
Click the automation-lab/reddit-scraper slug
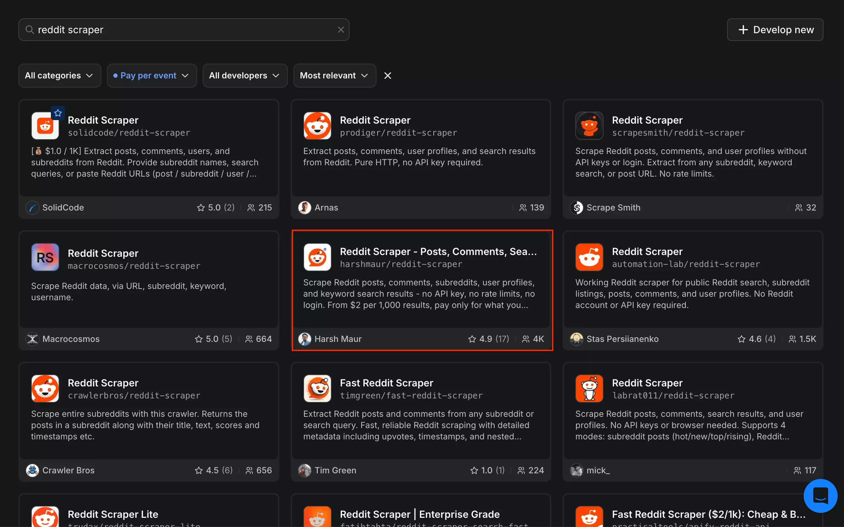click(686, 264)
